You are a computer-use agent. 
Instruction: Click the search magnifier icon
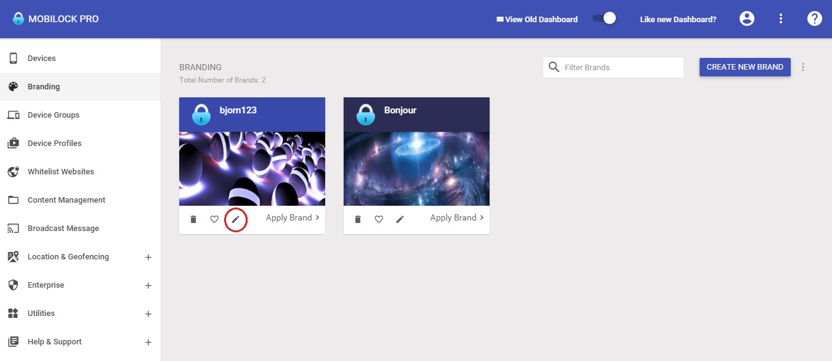[x=554, y=67]
